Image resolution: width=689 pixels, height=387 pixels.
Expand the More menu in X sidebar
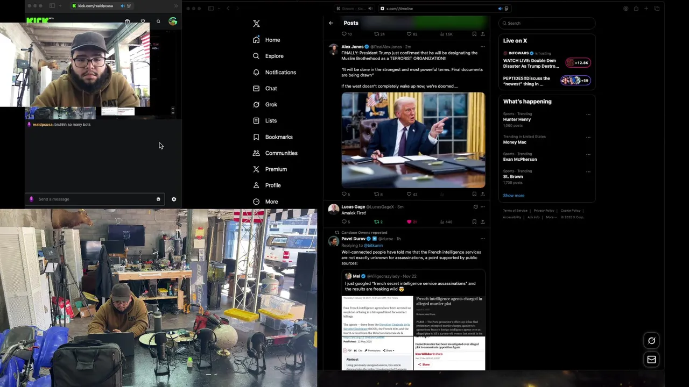point(265,202)
